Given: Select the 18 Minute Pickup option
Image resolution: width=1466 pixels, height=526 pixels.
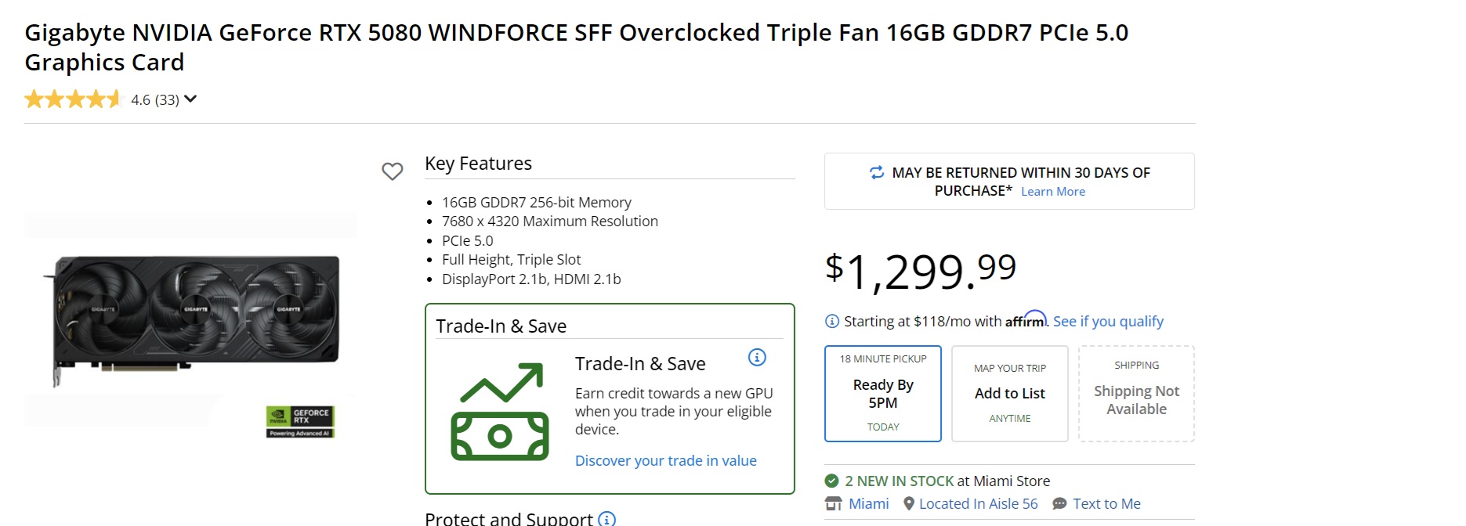Looking at the screenshot, I should pos(883,394).
